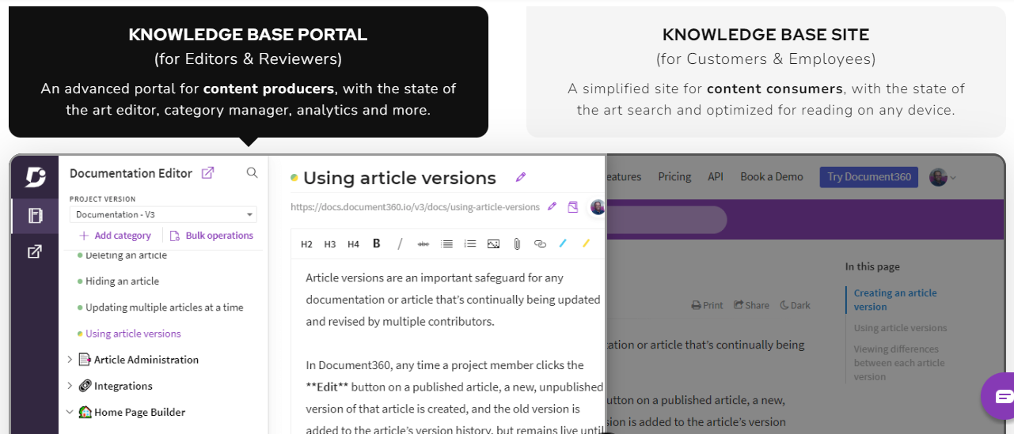
Task: Click Add category
Action: click(115, 236)
